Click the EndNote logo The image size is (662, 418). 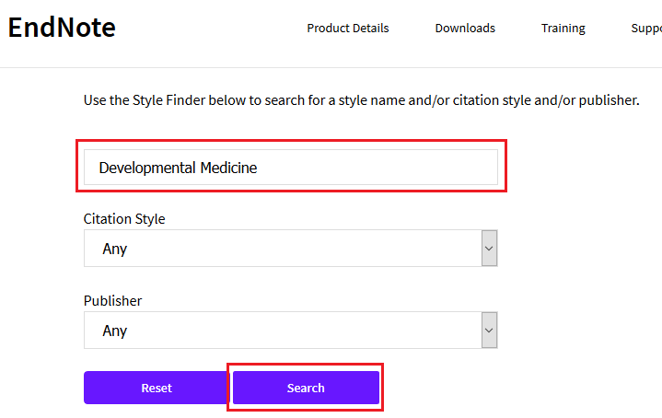click(62, 28)
